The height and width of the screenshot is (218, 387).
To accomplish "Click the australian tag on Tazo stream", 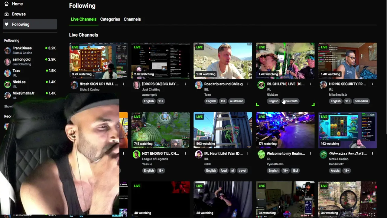I will point(236,101).
